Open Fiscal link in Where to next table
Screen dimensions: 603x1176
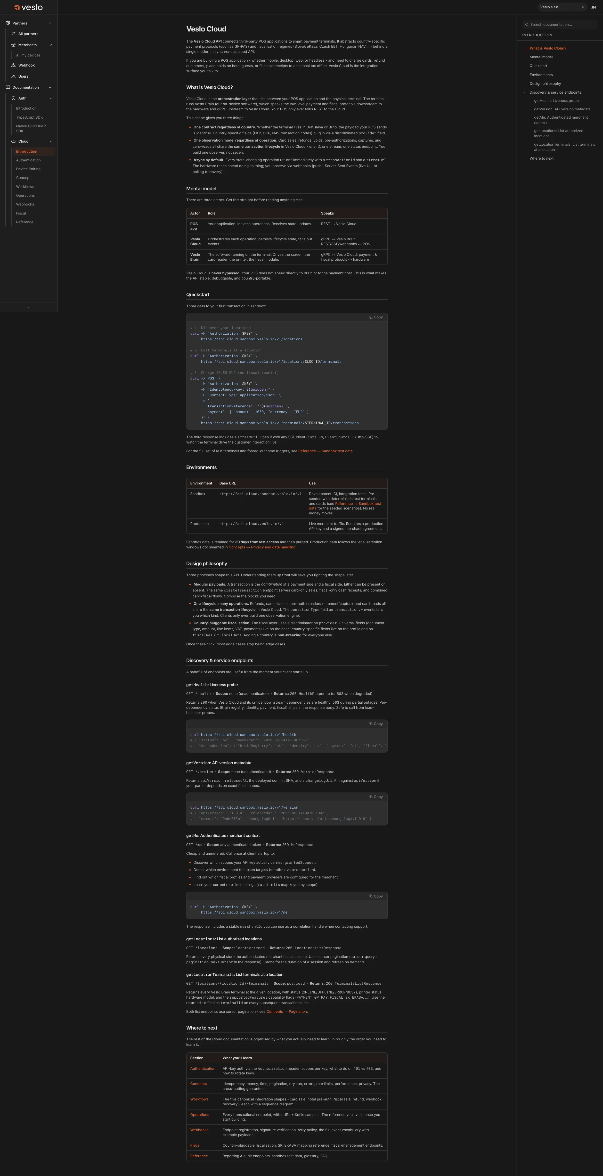tap(195, 1145)
